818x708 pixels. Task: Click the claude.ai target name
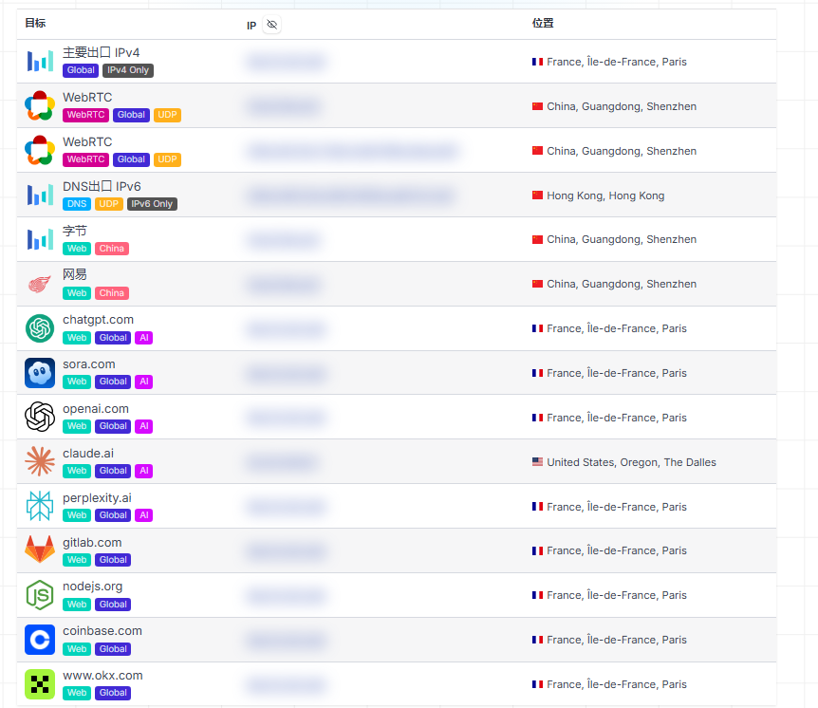point(88,454)
